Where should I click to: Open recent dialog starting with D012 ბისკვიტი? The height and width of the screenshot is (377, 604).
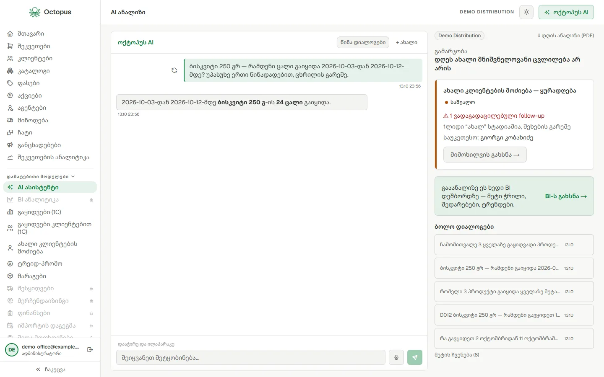pyautogui.click(x=514, y=315)
